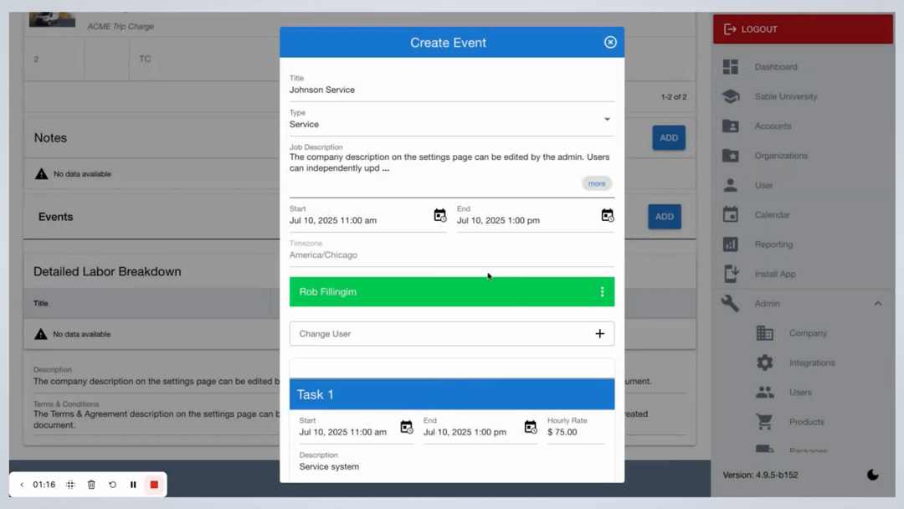This screenshot has height=509, width=904.
Task: Open Task 1 Start date picker icon
Action: [x=406, y=428]
